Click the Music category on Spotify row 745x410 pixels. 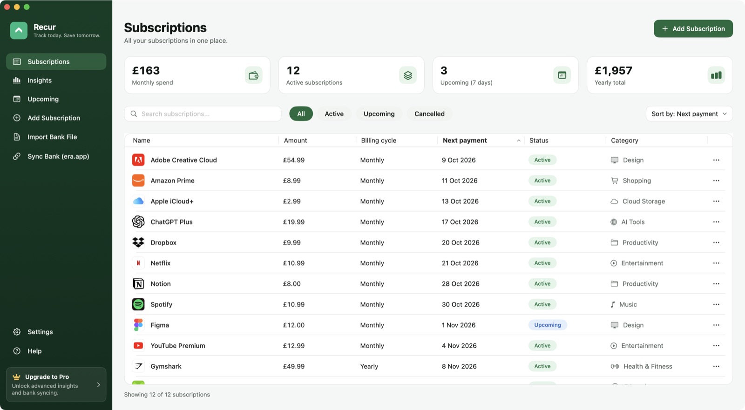[x=628, y=304]
